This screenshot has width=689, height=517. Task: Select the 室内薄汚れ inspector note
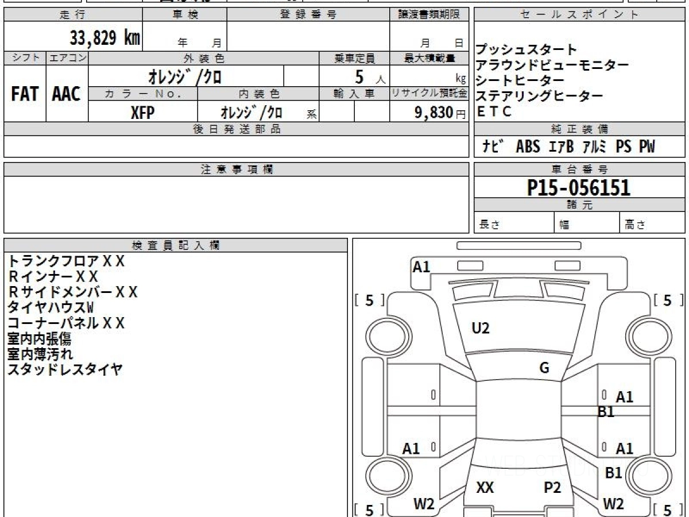point(40,354)
